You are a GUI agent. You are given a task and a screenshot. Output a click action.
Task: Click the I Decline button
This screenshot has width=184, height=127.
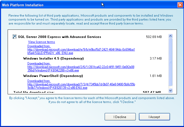coord(120,117)
